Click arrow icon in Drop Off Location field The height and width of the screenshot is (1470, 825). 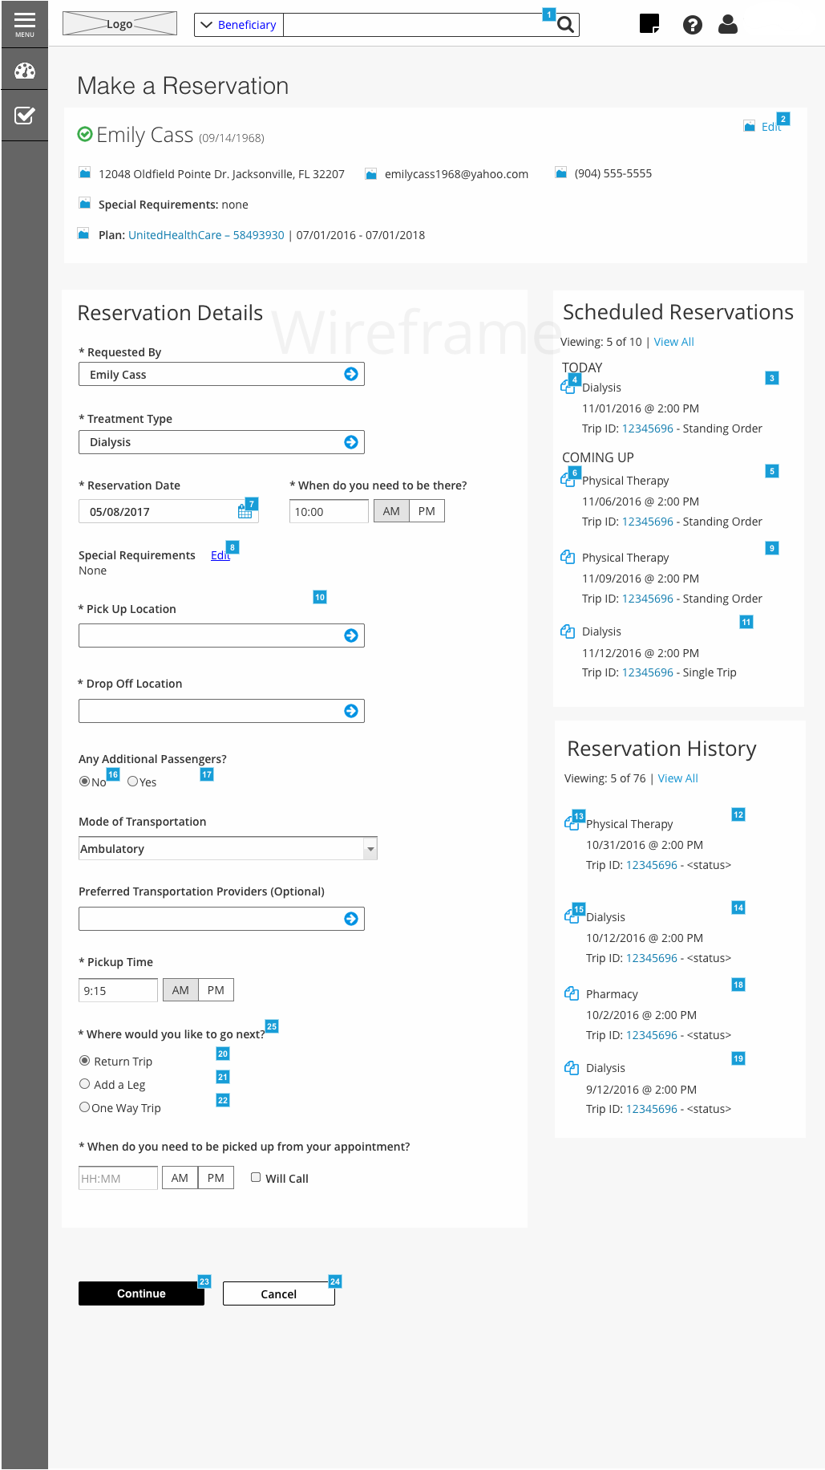coord(351,711)
